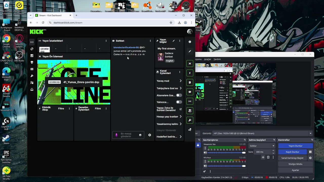Open the emoji picker in chat message box

click(140, 135)
